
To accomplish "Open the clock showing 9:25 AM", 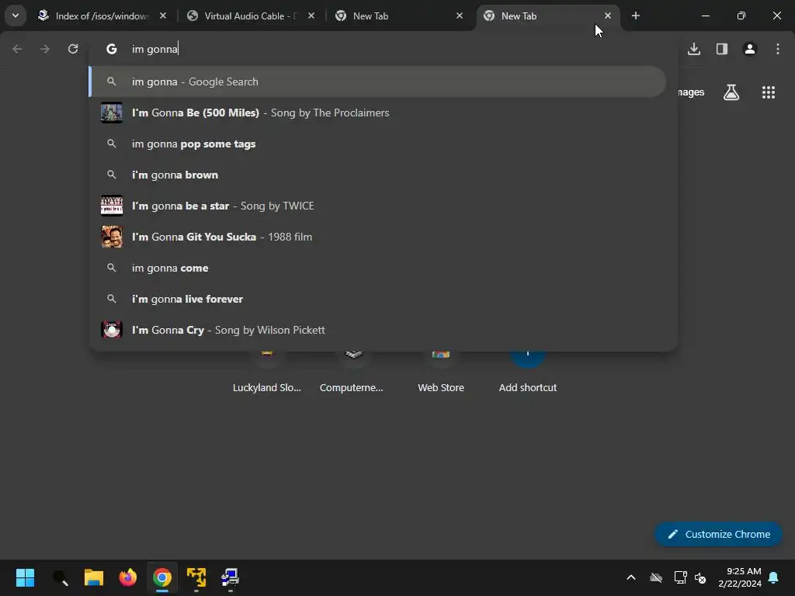I will pyautogui.click(x=740, y=577).
